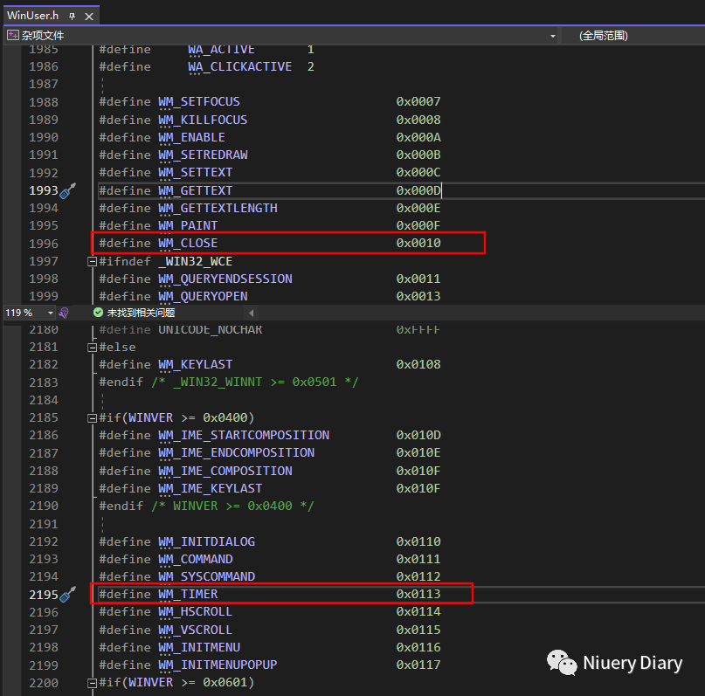Click the miscellaneous files (杂项文件) icon

point(11,36)
